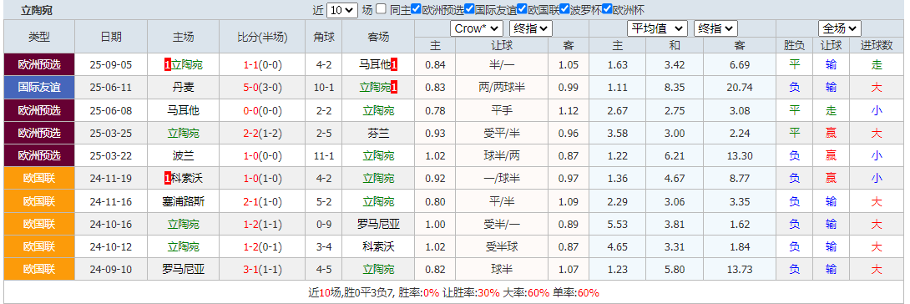Select the date 25-03-22
Image resolution: width=910 pixels, height=304 pixels.
click(111, 156)
